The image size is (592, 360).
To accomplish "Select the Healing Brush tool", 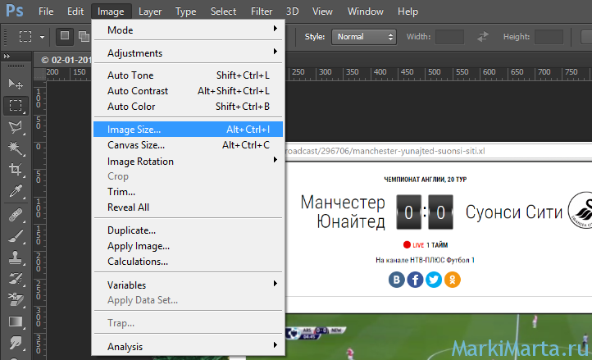I will (15, 216).
